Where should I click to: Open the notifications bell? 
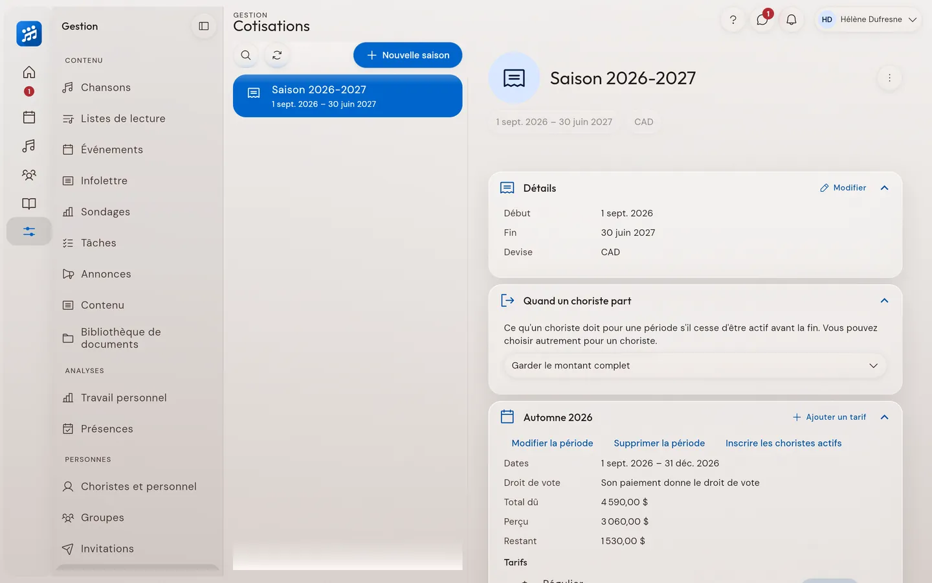click(x=792, y=19)
